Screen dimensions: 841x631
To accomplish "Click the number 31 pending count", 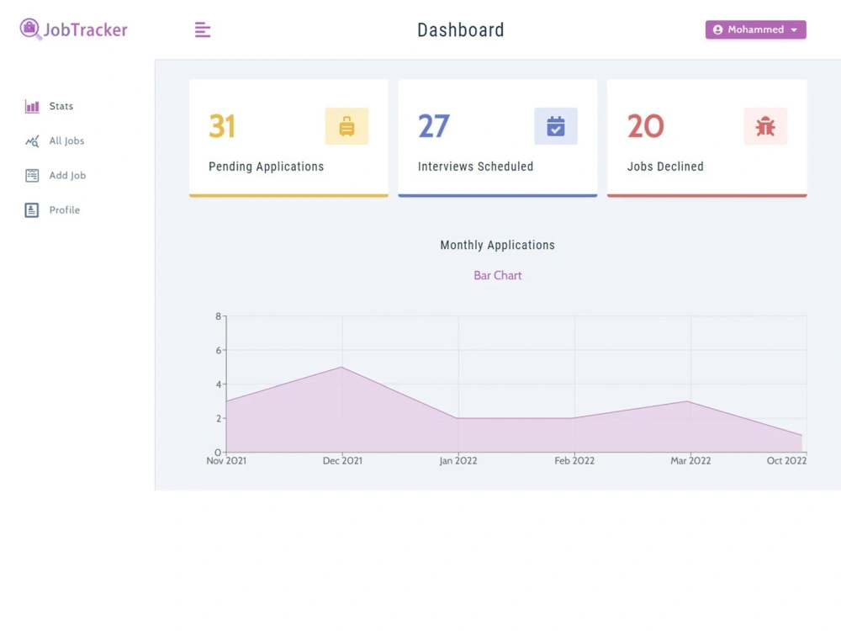I will [x=222, y=127].
